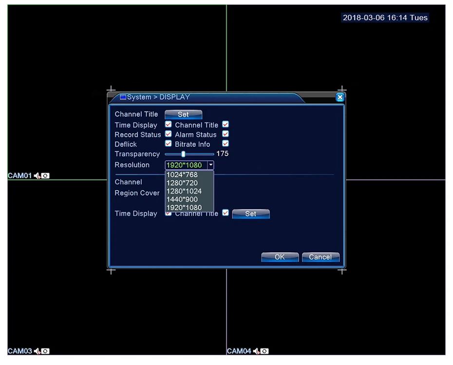453x365 pixels.
Task: Choose 1920*1080 from the resolution list
Action: pos(189,208)
